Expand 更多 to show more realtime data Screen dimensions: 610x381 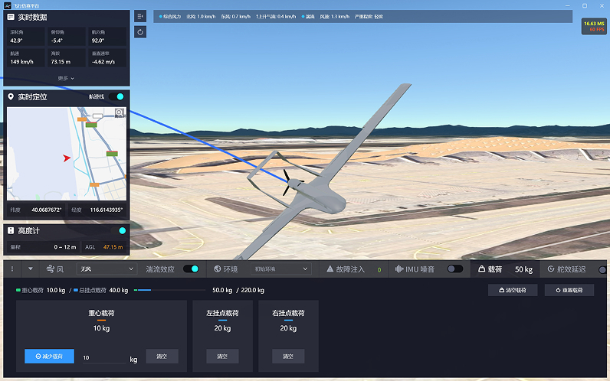coord(66,78)
